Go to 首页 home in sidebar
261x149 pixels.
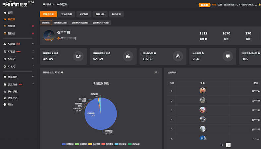[x=8, y=13]
